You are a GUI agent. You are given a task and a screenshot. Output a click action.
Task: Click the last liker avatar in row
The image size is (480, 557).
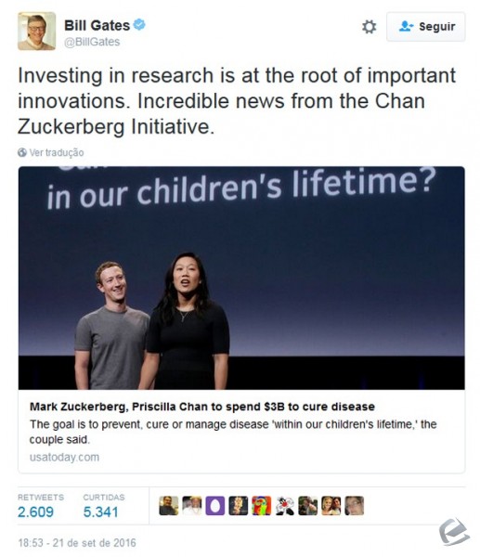(355, 506)
